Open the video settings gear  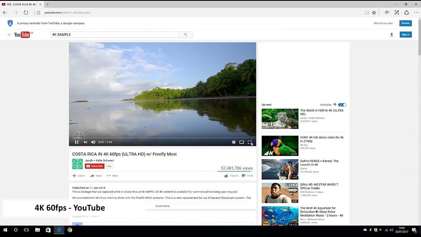tap(234, 142)
